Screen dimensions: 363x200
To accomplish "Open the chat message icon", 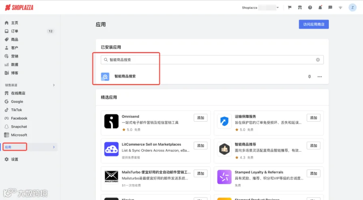I will click(x=330, y=7).
